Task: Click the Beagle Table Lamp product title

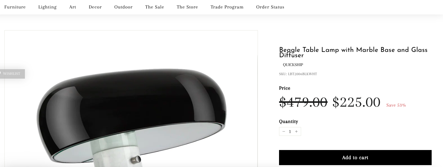Action: coord(353,53)
